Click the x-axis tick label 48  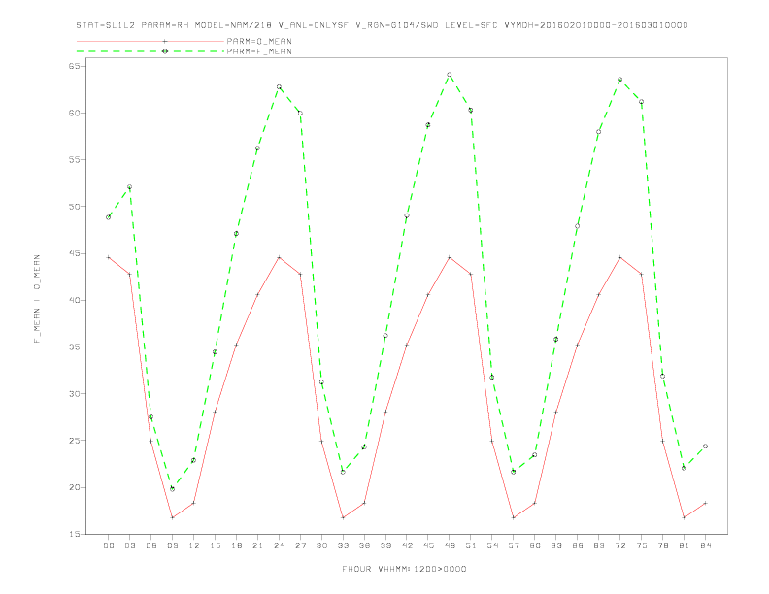tap(450, 545)
